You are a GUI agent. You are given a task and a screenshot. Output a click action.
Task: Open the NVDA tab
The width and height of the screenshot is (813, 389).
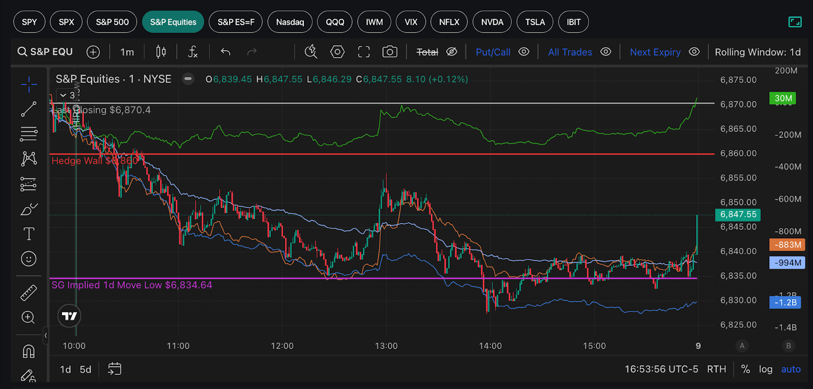click(x=492, y=22)
